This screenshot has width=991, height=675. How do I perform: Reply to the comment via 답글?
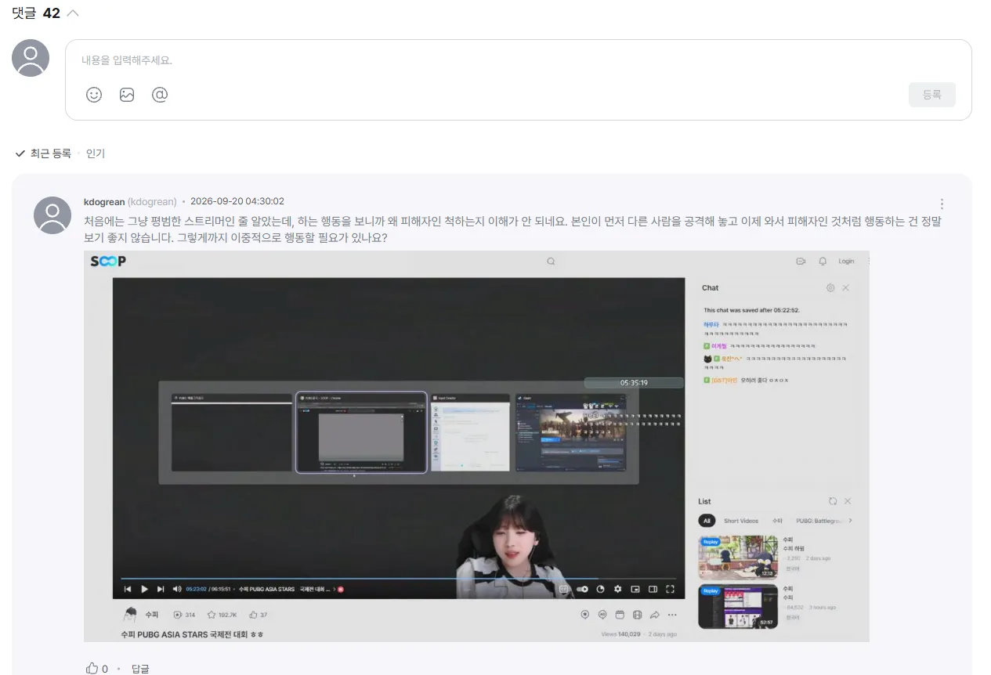(x=140, y=669)
